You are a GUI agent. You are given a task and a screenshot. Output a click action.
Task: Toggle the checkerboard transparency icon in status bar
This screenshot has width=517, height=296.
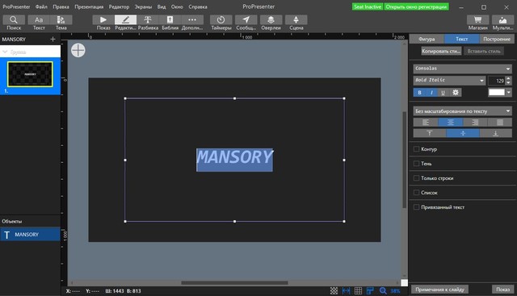pos(334,290)
